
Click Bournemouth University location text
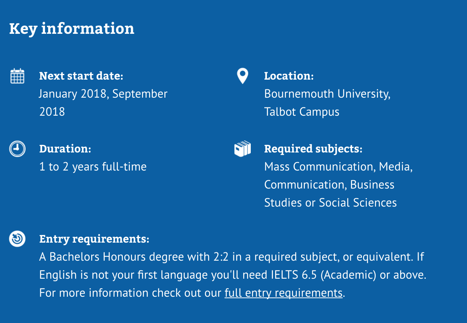[327, 94]
